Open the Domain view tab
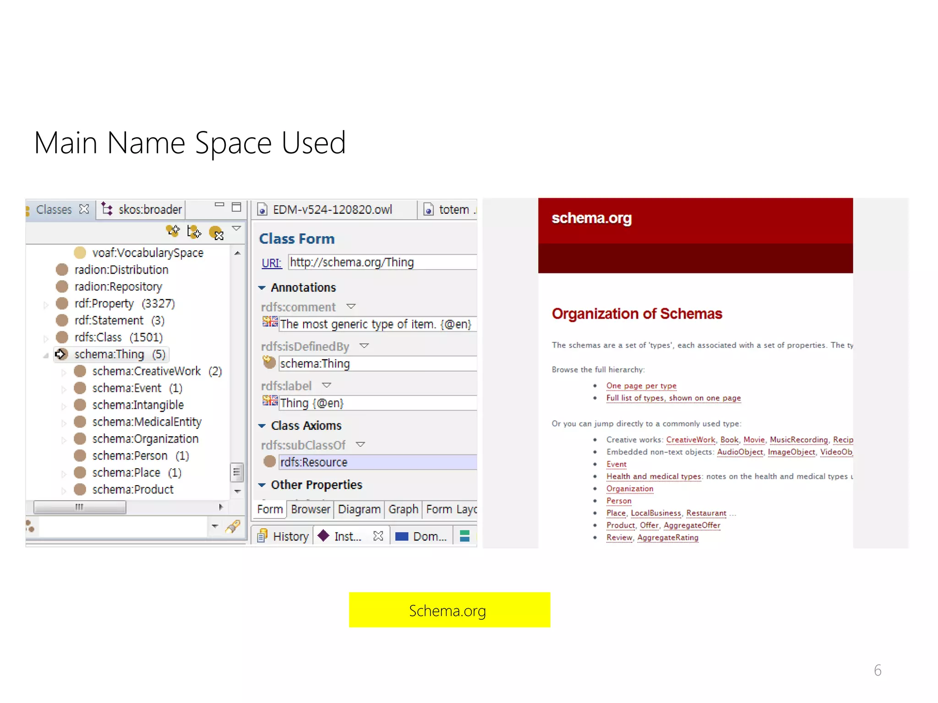Viewport: 938px width, 703px height. pos(421,536)
